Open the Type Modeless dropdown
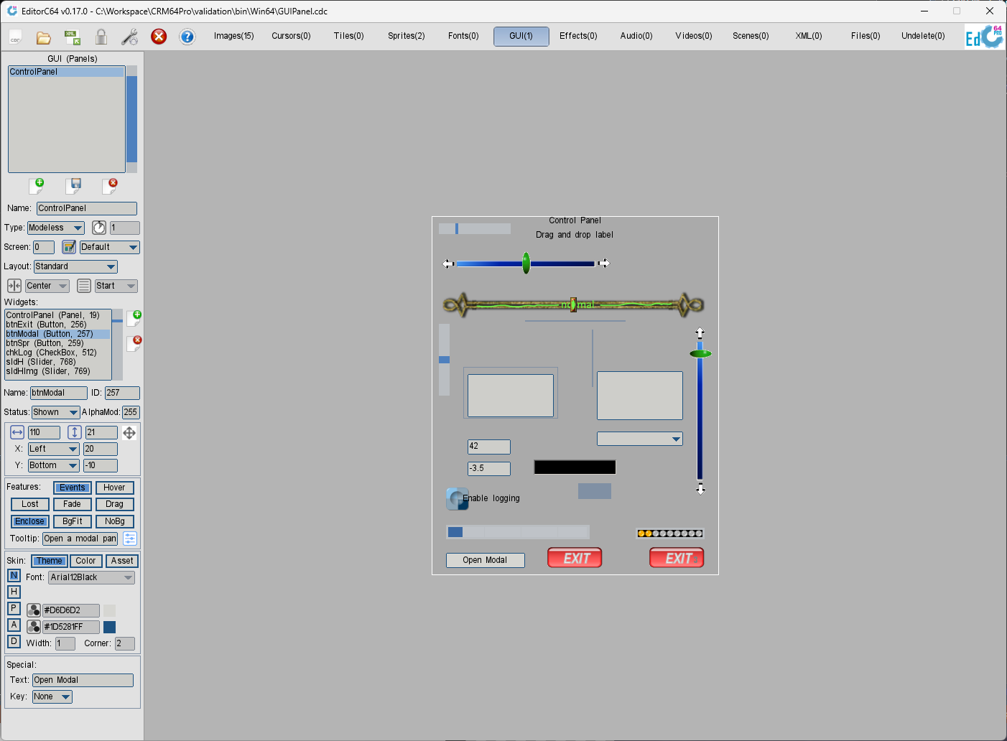The image size is (1007, 741). (56, 228)
